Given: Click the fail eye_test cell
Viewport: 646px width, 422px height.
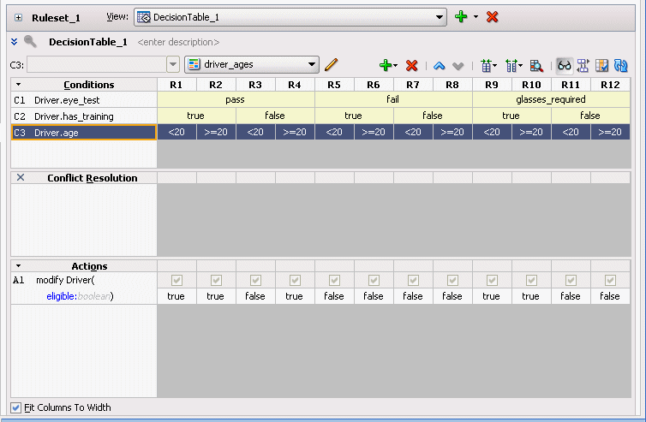Looking at the screenshot, I should pos(393,99).
